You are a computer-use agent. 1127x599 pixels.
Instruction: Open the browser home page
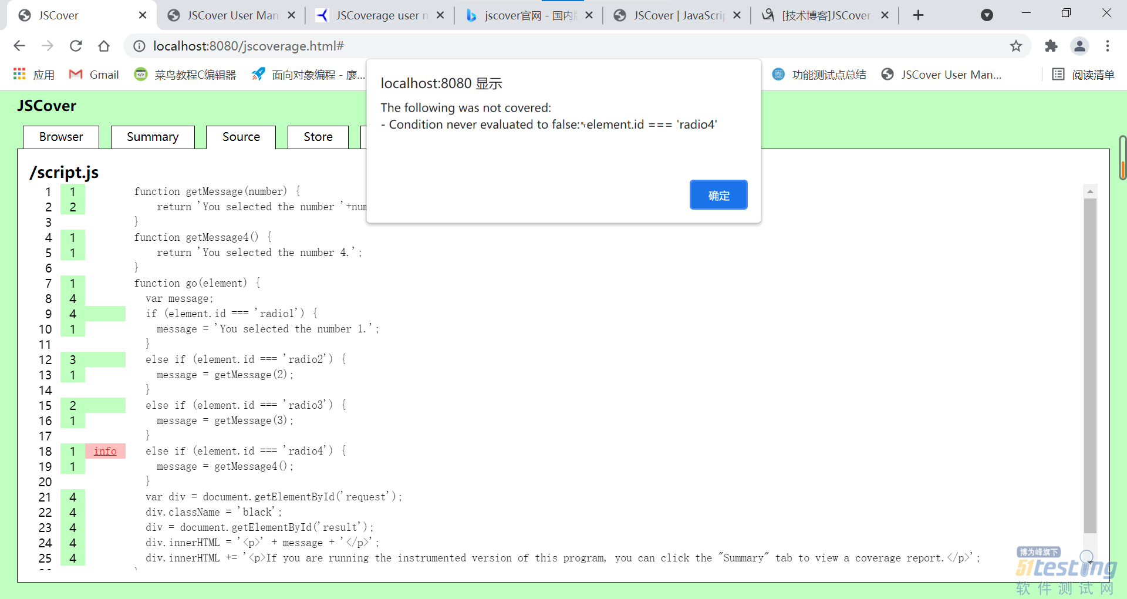point(104,46)
